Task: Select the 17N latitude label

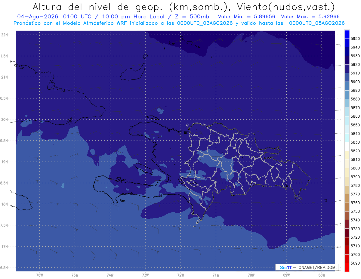Action: [5, 246]
